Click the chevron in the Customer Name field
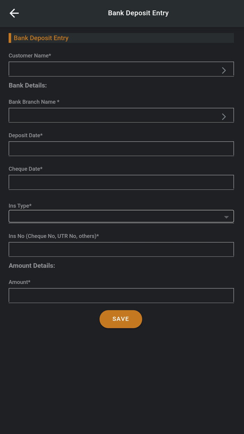Screen dimensions: 244x434 pyautogui.click(x=224, y=70)
